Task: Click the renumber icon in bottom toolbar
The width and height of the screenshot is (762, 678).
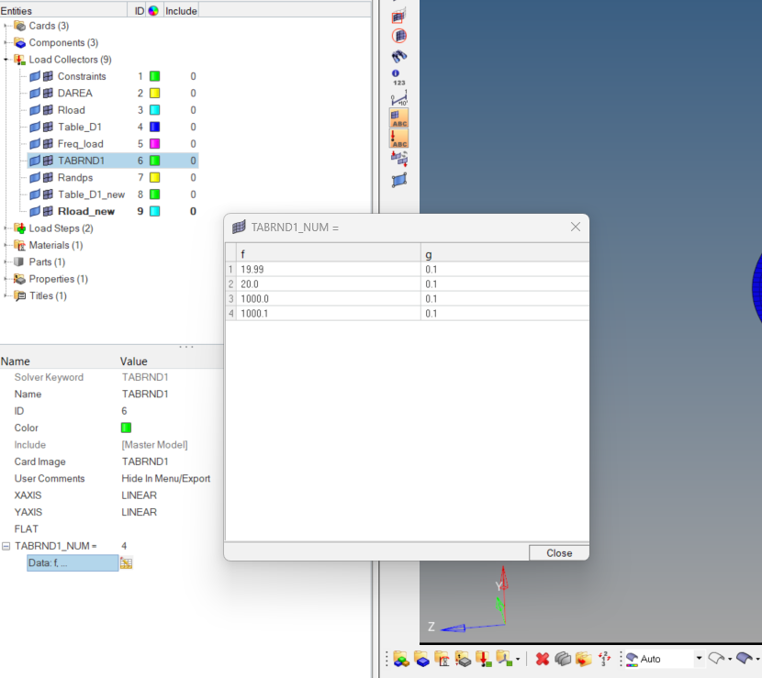Action: click(x=604, y=659)
